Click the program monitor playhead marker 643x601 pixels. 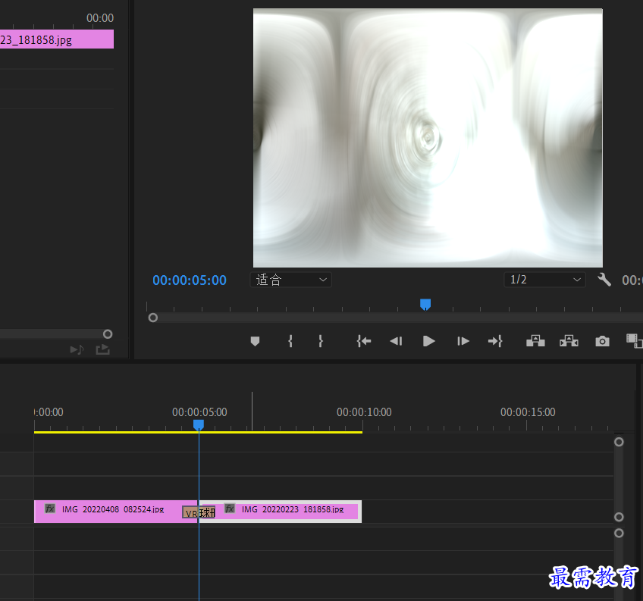click(x=425, y=304)
